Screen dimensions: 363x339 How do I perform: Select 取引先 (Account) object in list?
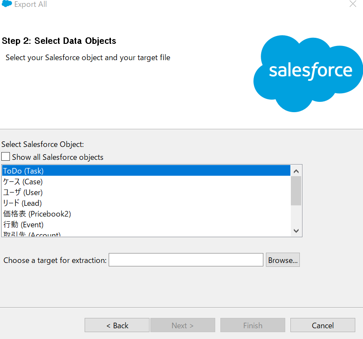coord(32,234)
